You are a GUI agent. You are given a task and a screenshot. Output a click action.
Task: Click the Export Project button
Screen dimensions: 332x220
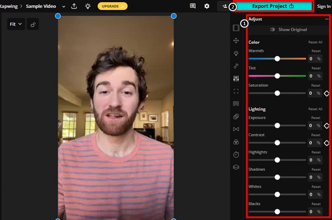click(x=273, y=6)
